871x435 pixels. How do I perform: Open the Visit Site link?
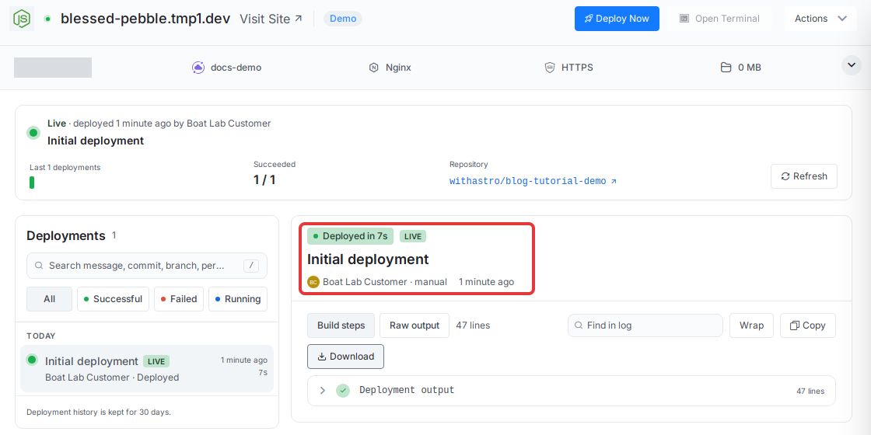(x=271, y=19)
